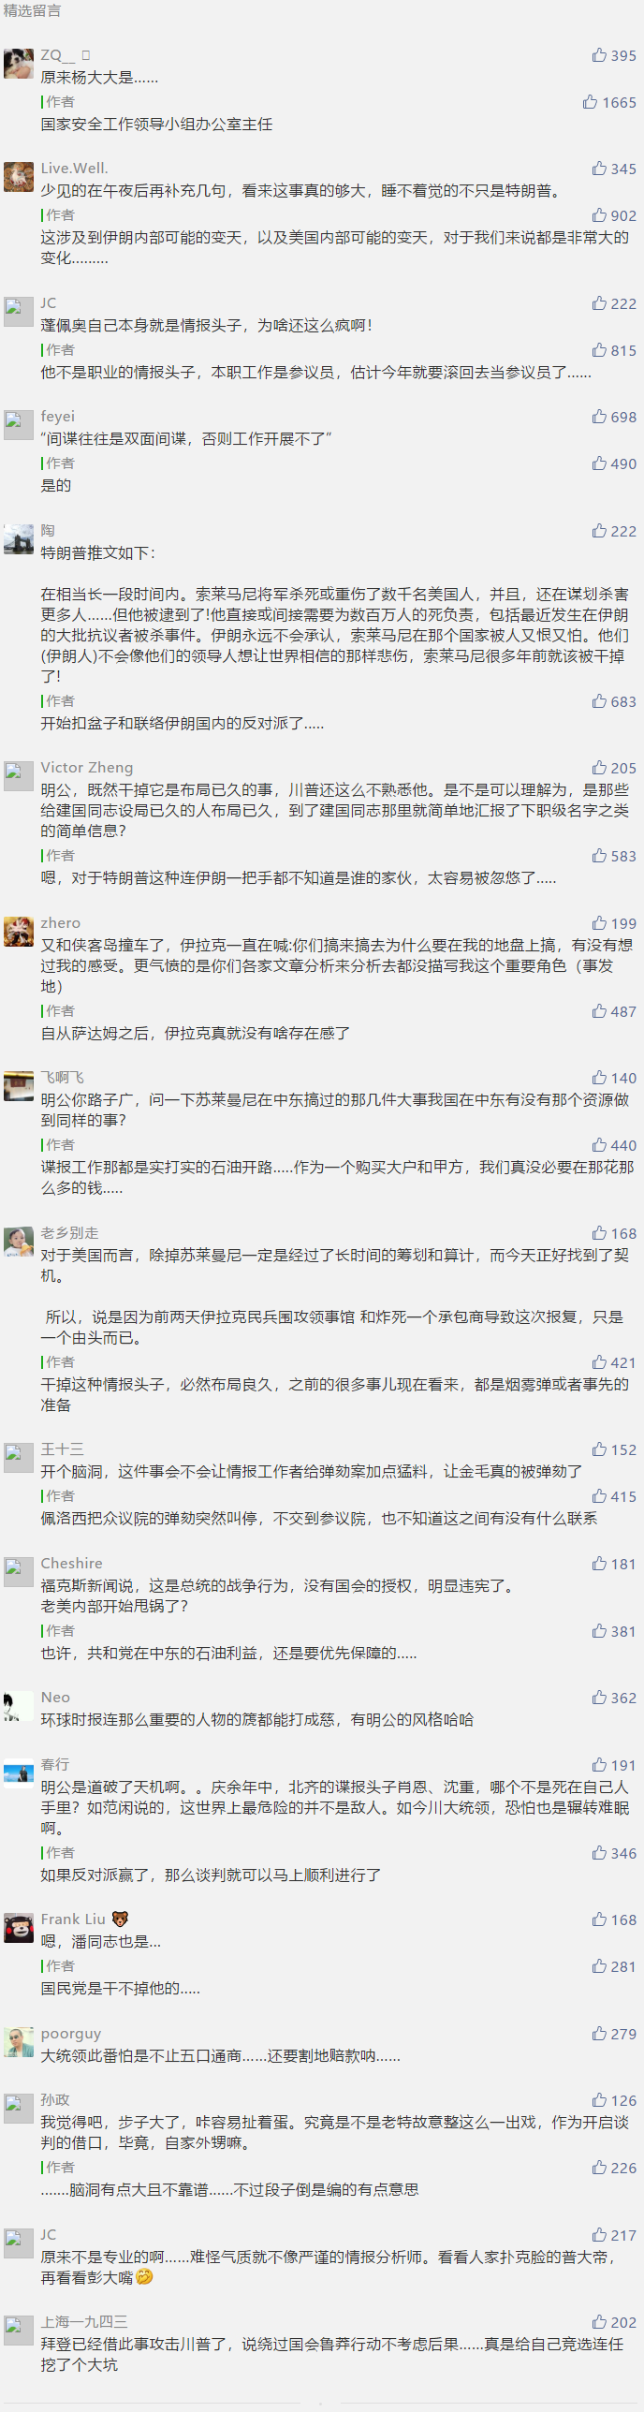Screen dimensions: 644x2412
Task: Open Live.Well.'s avatar picture
Action: (x=19, y=176)
